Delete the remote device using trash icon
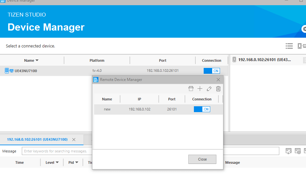306x194 pixels. click(218, 89)
